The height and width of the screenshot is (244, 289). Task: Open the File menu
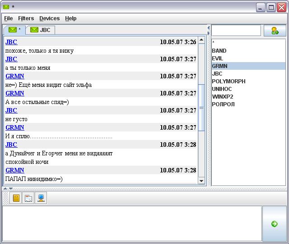click(9, 18)
